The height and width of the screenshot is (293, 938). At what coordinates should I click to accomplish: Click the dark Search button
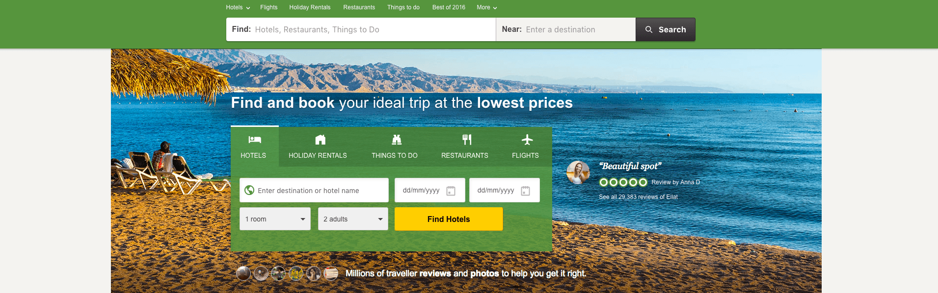[666, 29]
